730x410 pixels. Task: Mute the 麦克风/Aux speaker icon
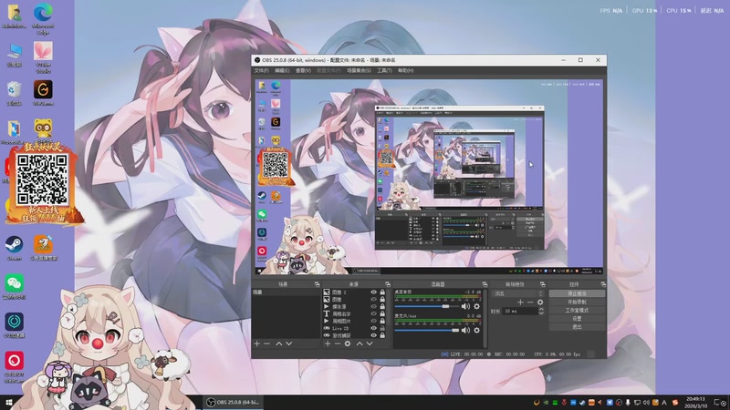[465, 330]
